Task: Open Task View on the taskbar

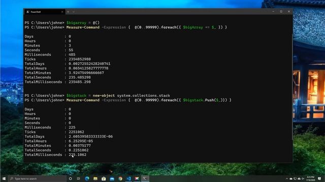Action: [79, 178]
